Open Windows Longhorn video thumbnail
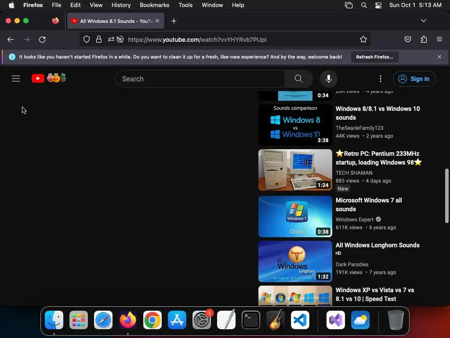450x338 pixels. click(x=295, y=261)
